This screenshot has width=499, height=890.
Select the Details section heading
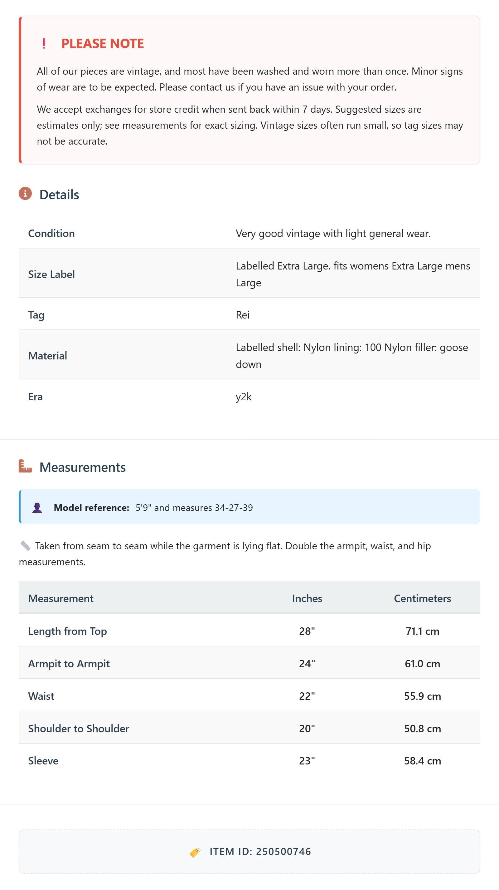(59, 195)
